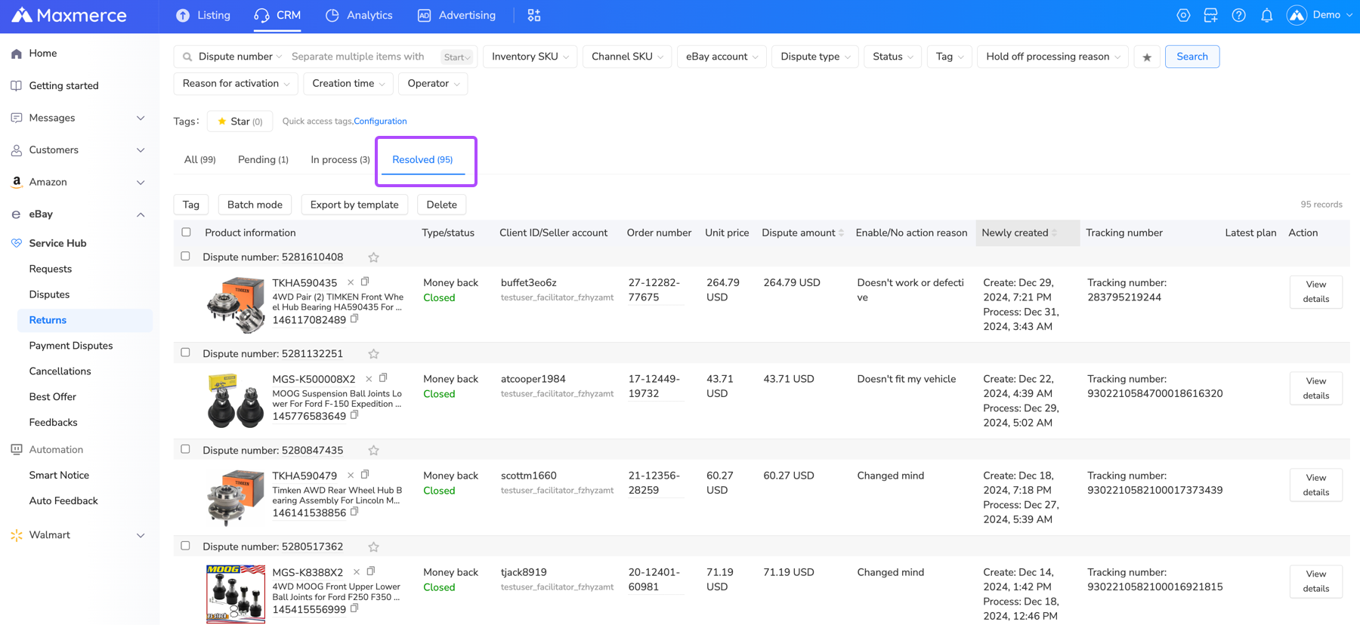
Task: Star dispute number 5281610408
Action: (x=373, y=257)
